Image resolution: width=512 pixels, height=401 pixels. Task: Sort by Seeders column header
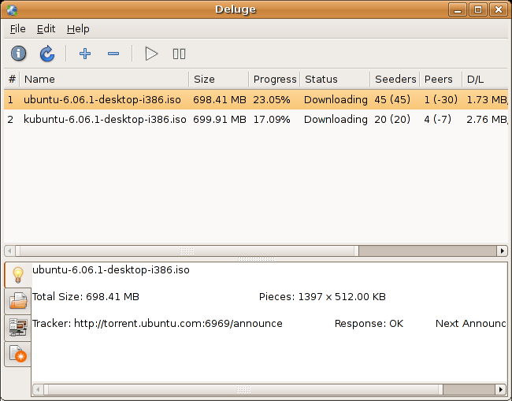pyautogui.click(x=395, y=80)
